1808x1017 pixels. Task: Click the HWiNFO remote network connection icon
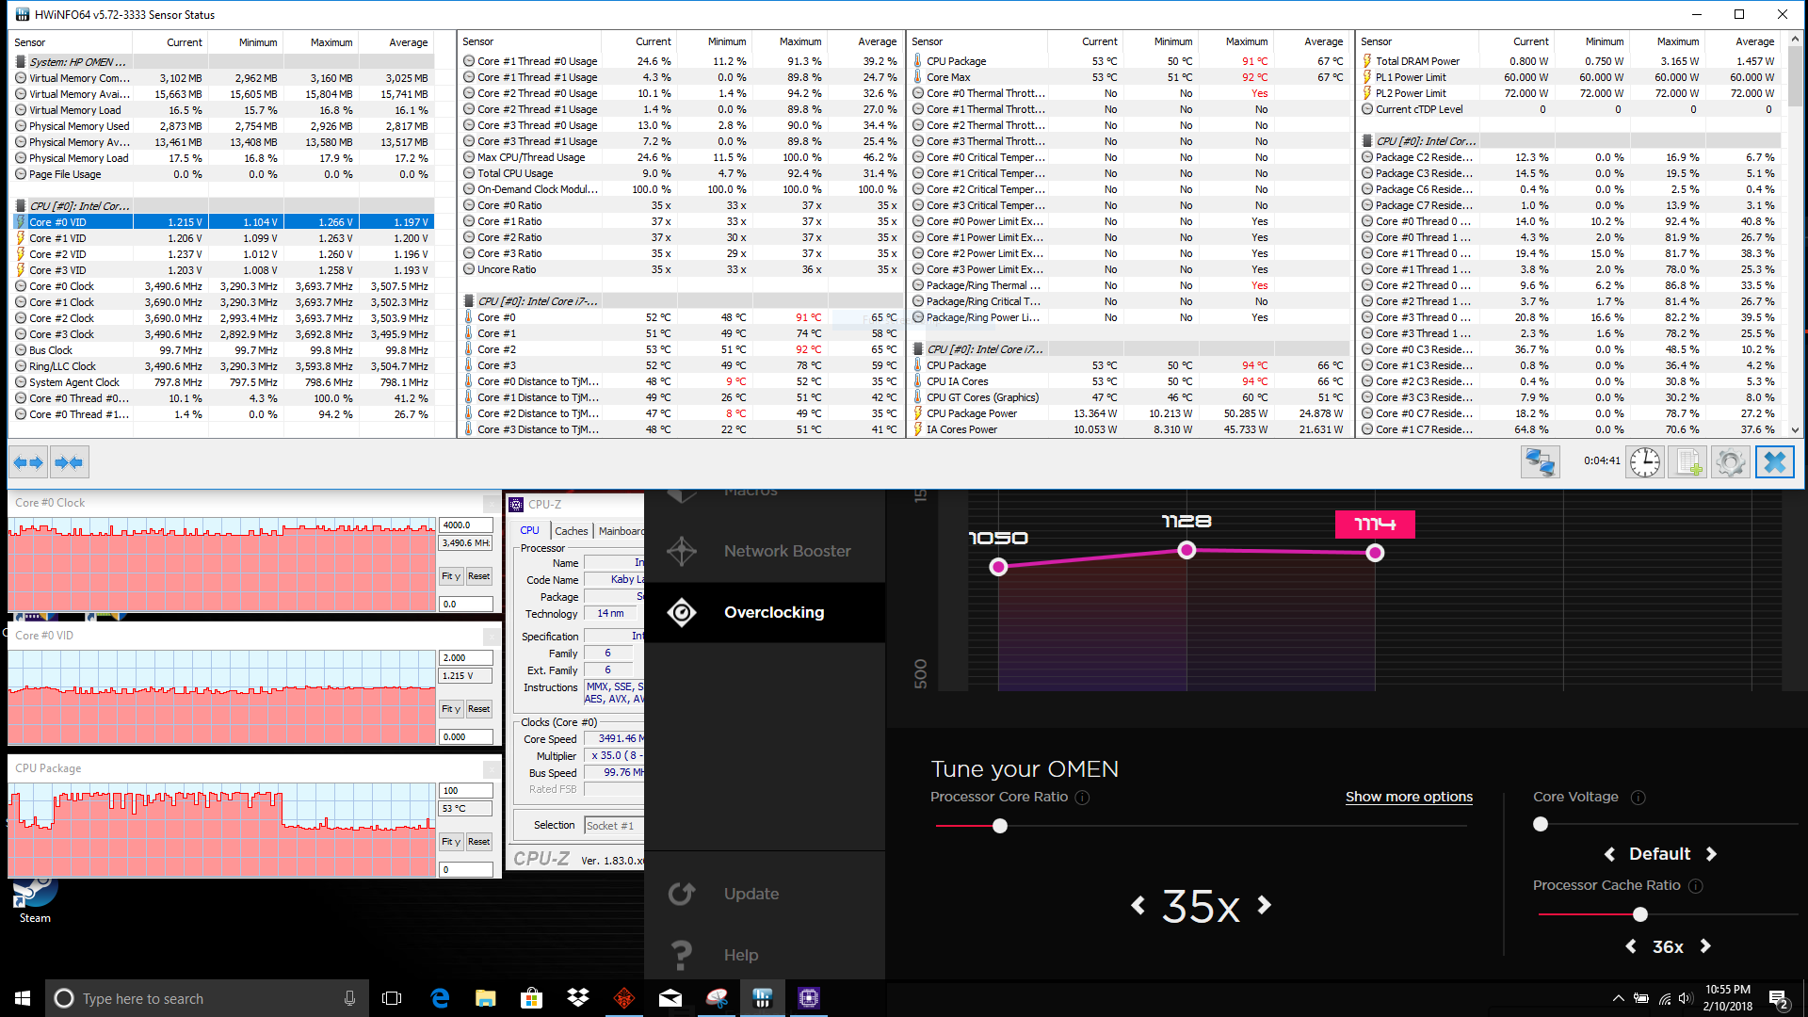(x=1541, y=462)
